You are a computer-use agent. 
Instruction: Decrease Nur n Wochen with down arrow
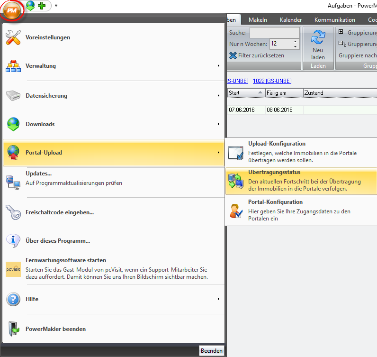click(295, 46)
